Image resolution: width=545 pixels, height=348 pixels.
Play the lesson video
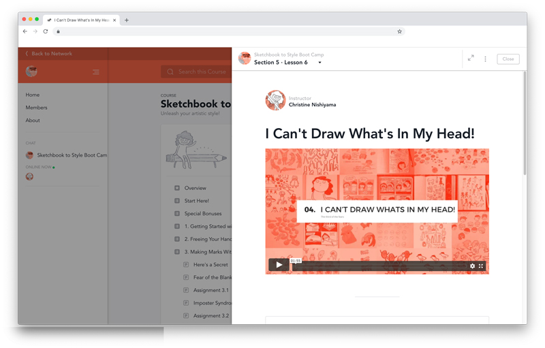pos(279,266)
